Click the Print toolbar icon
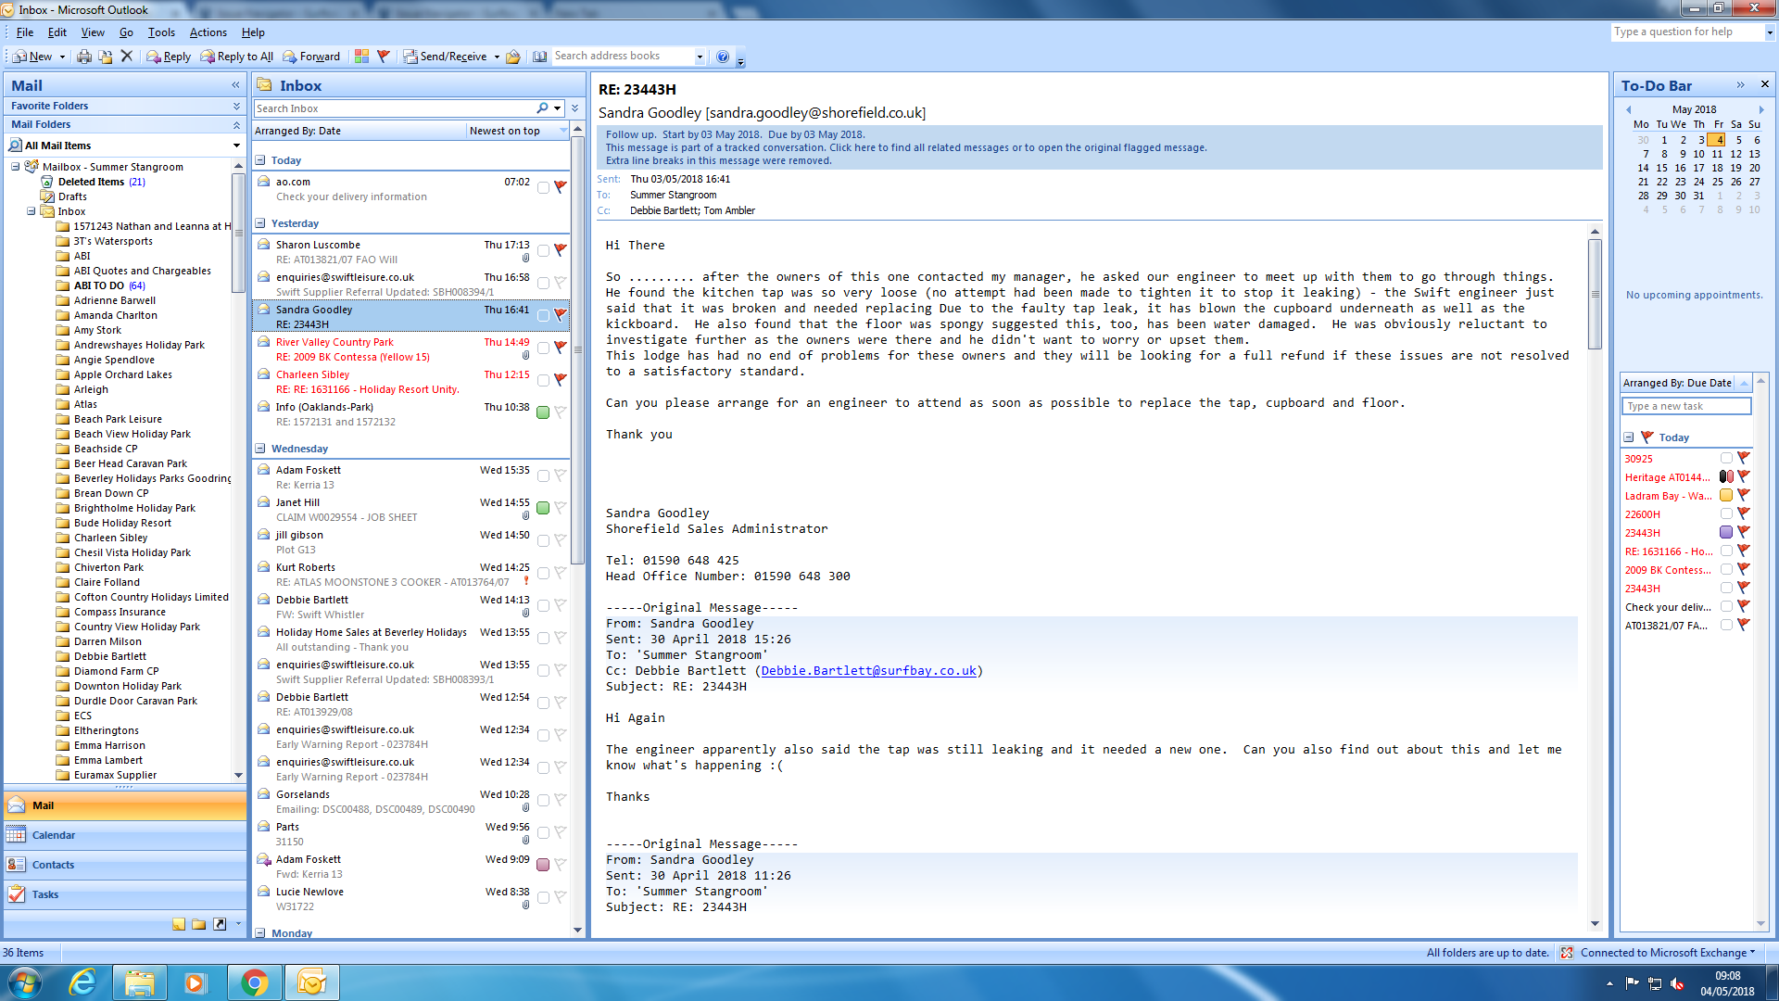 coord(84,57)
